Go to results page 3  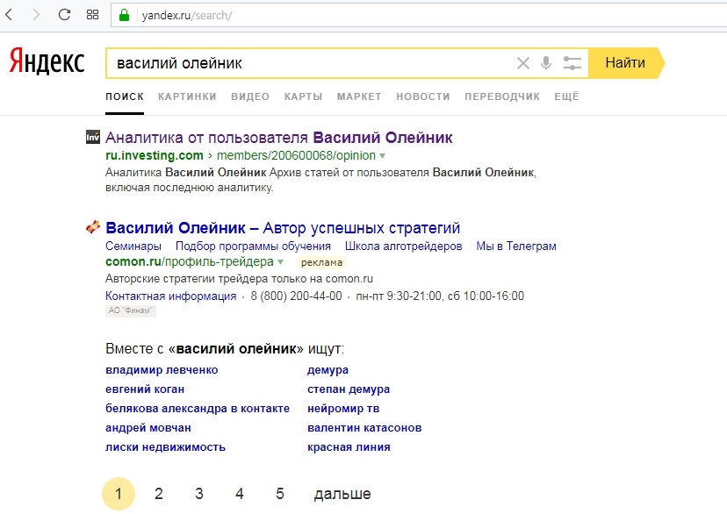pos(199,494)
